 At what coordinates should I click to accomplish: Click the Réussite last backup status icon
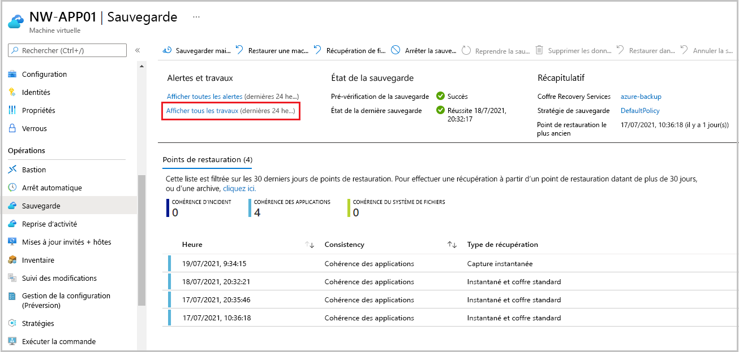tap(441, 110)
